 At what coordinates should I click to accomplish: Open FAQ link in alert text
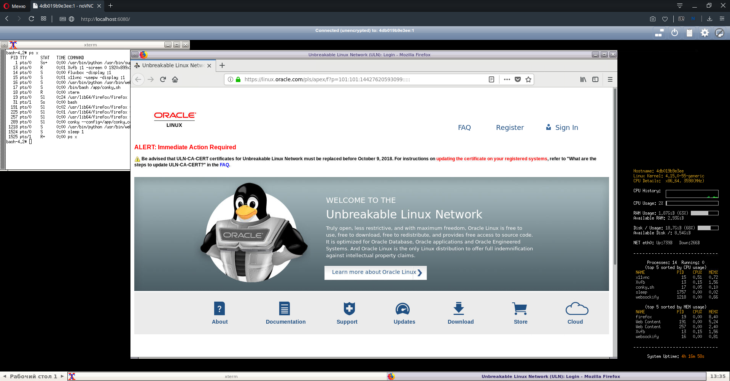pyautogui.click(x=224, y=165)
